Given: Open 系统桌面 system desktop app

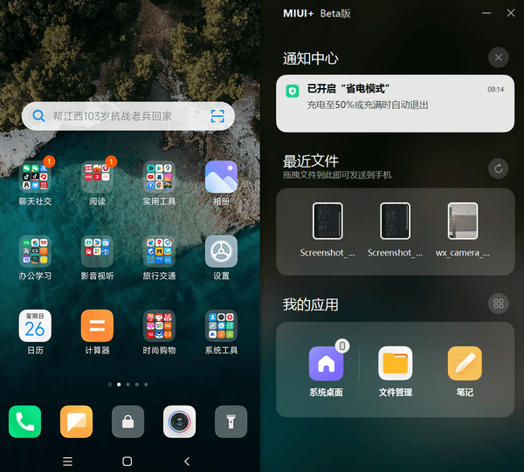Looking at the screenshot, I should 326,363.
